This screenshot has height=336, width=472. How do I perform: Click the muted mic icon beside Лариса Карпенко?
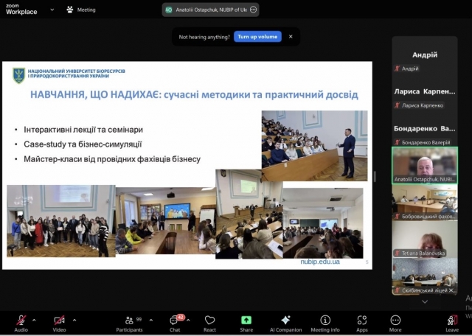397,105
